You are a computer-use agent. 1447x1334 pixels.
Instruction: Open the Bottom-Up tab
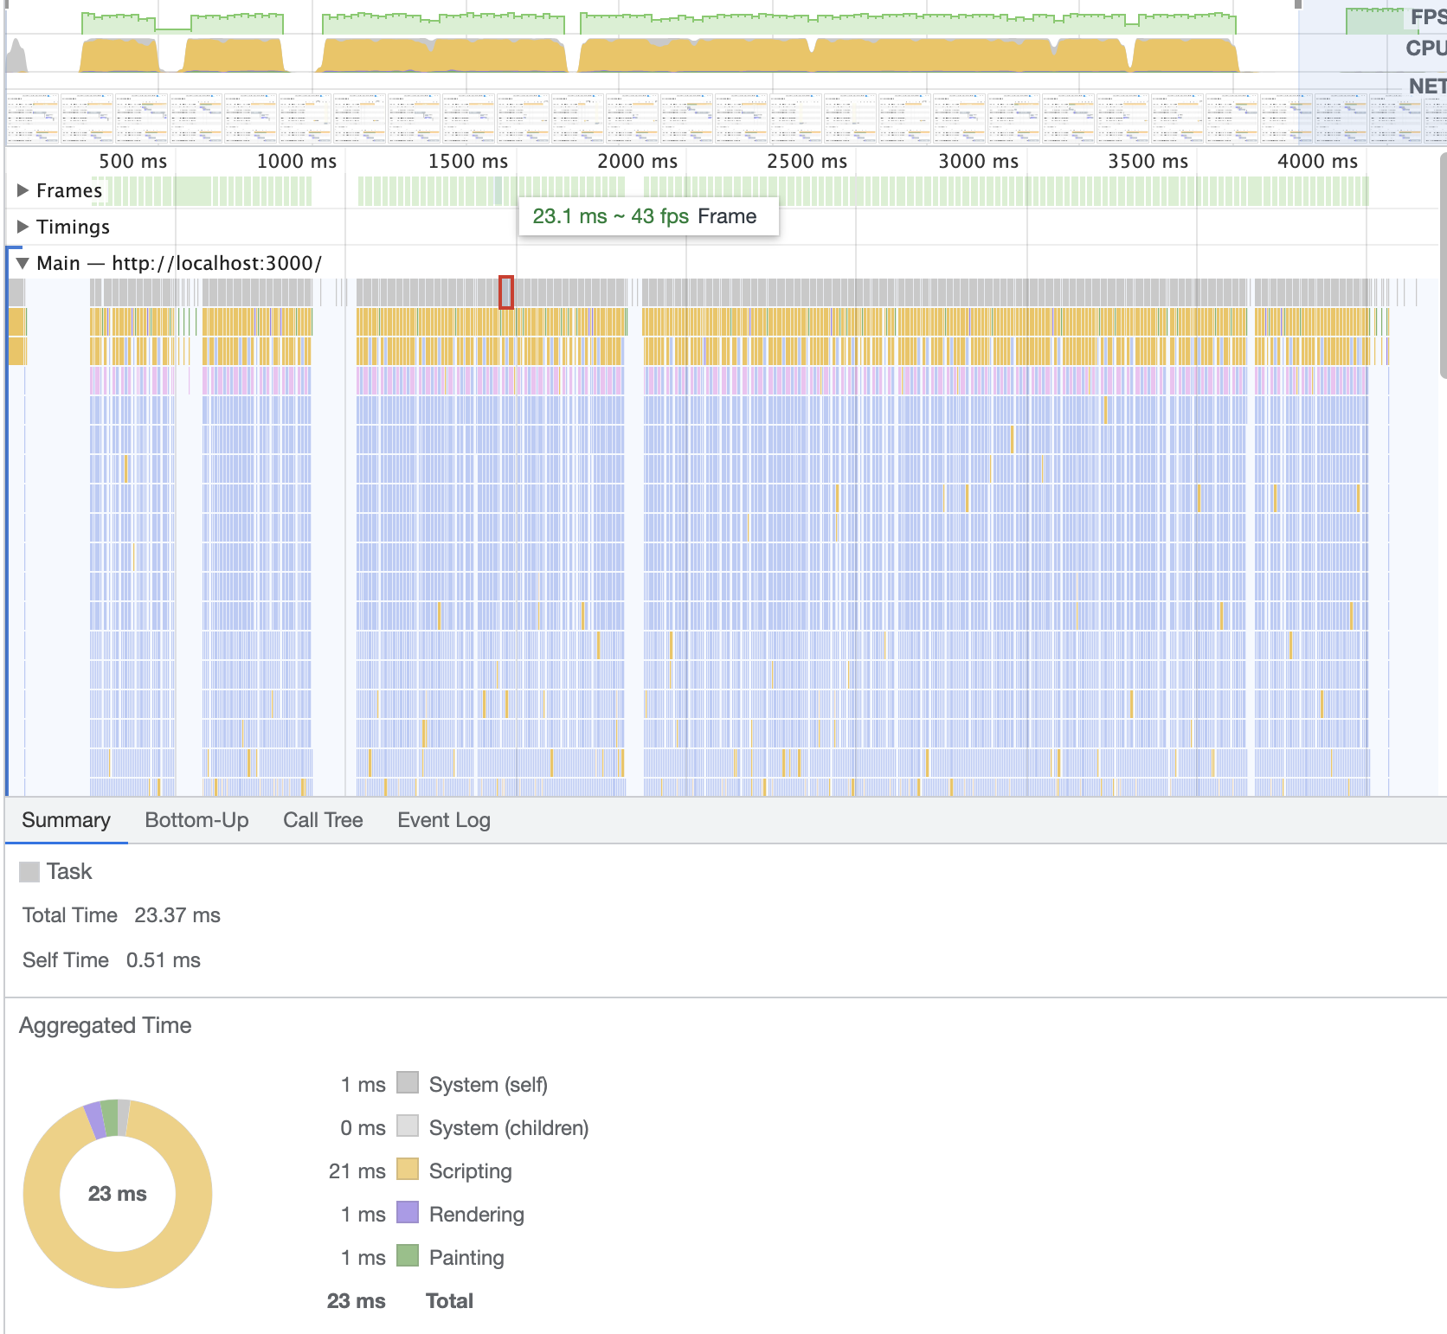tap(196, 820)
